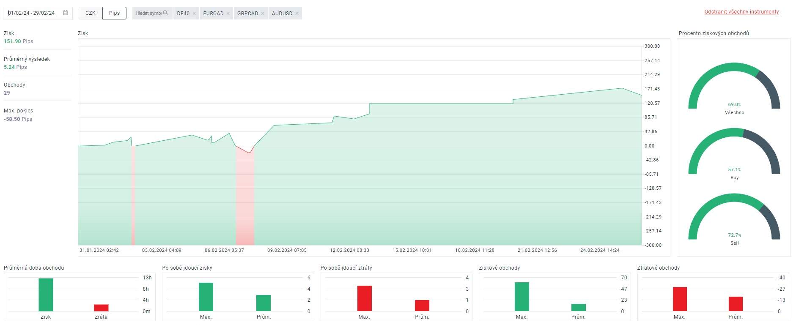Open the calendar date picker icon
Screen dimensions: 796x325
66,13
